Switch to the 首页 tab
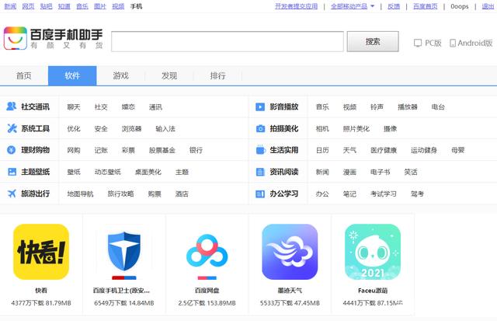 coord(24,75)
